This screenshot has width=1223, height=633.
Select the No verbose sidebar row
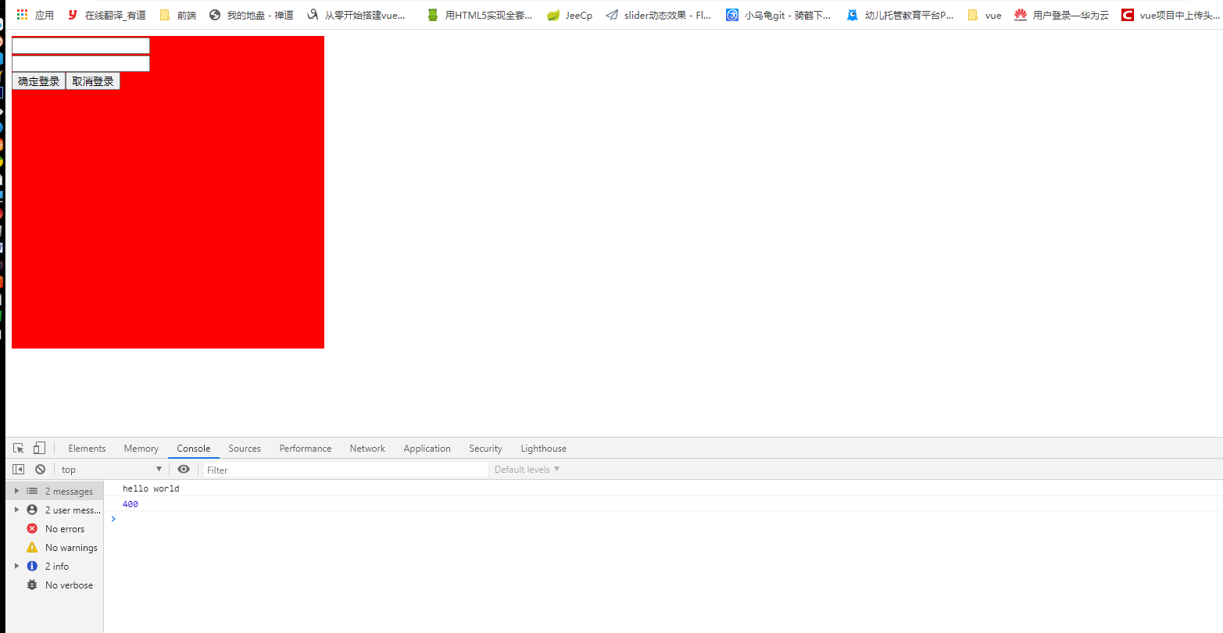click(x=54, y=585)
